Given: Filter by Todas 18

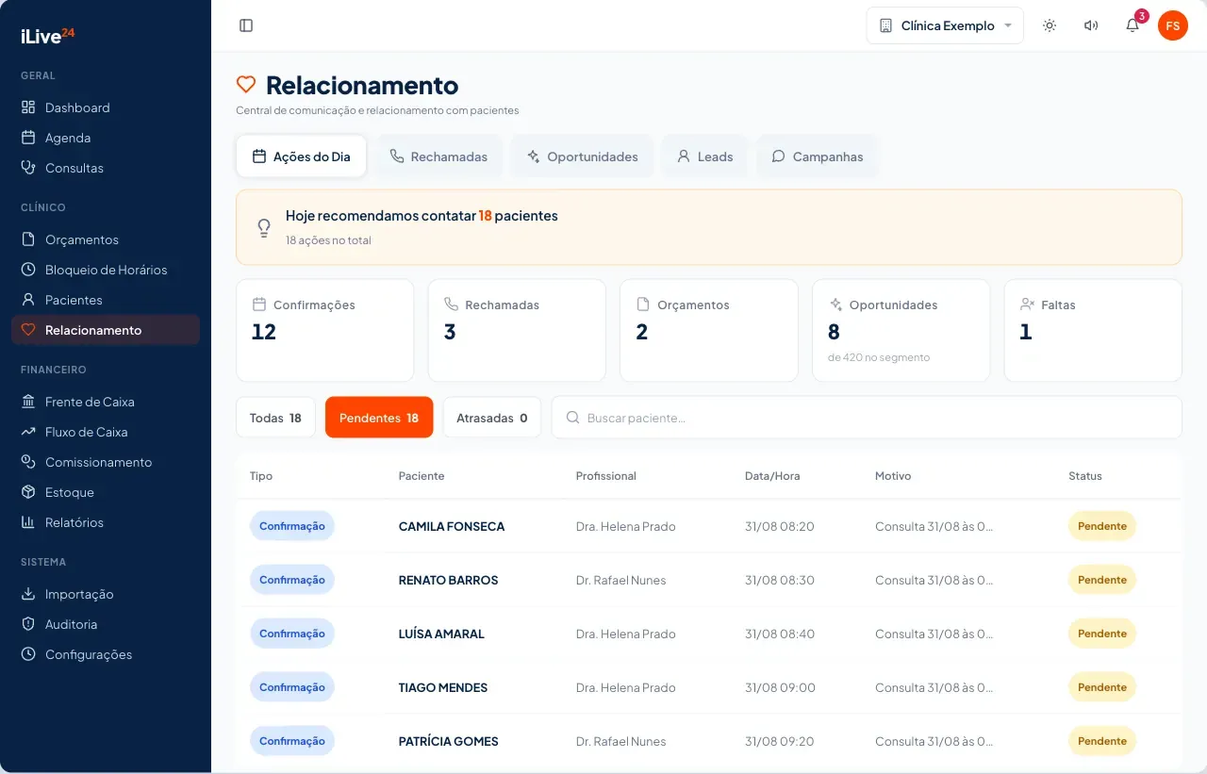Looking at the screenshot, I should (x=275, y=418).
